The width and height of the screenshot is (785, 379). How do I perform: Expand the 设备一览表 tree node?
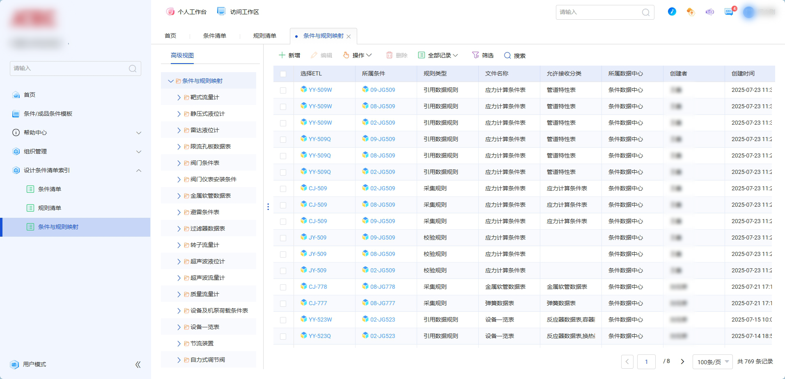(179, 327)
